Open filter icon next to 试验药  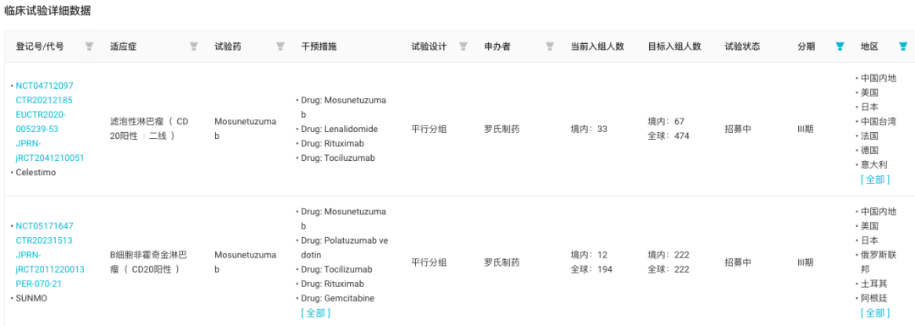point(280,47)
